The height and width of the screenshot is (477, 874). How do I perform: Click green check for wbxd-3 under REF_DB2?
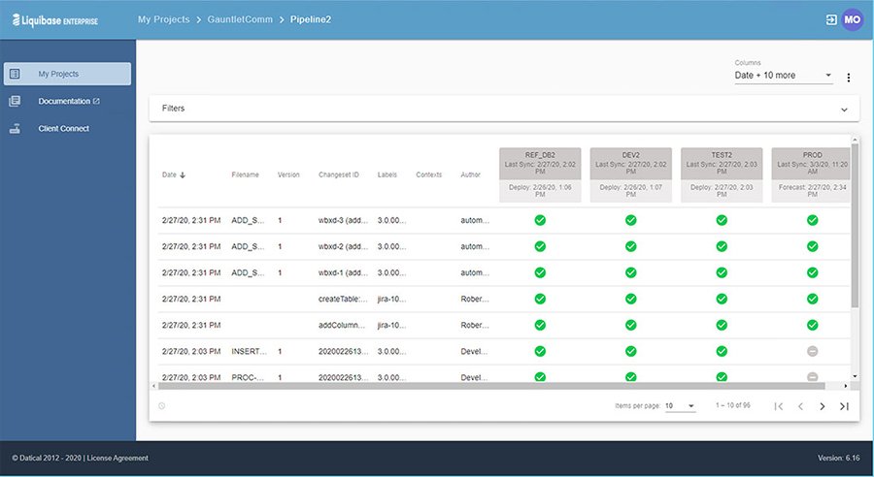tap(540, 220)
